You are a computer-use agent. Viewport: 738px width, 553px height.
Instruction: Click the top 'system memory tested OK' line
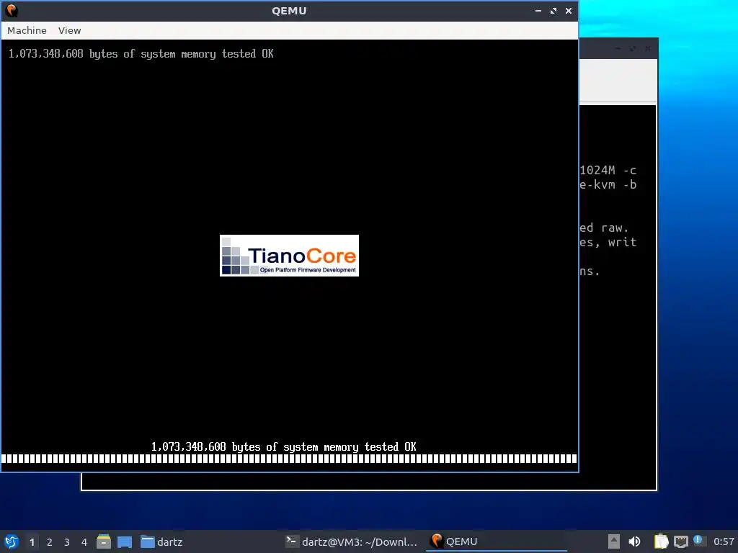pyautogui.click(x=141, y=54)
